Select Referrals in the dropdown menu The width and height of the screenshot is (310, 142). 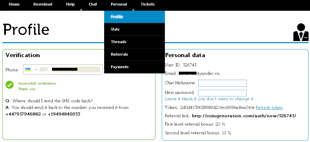134,54
